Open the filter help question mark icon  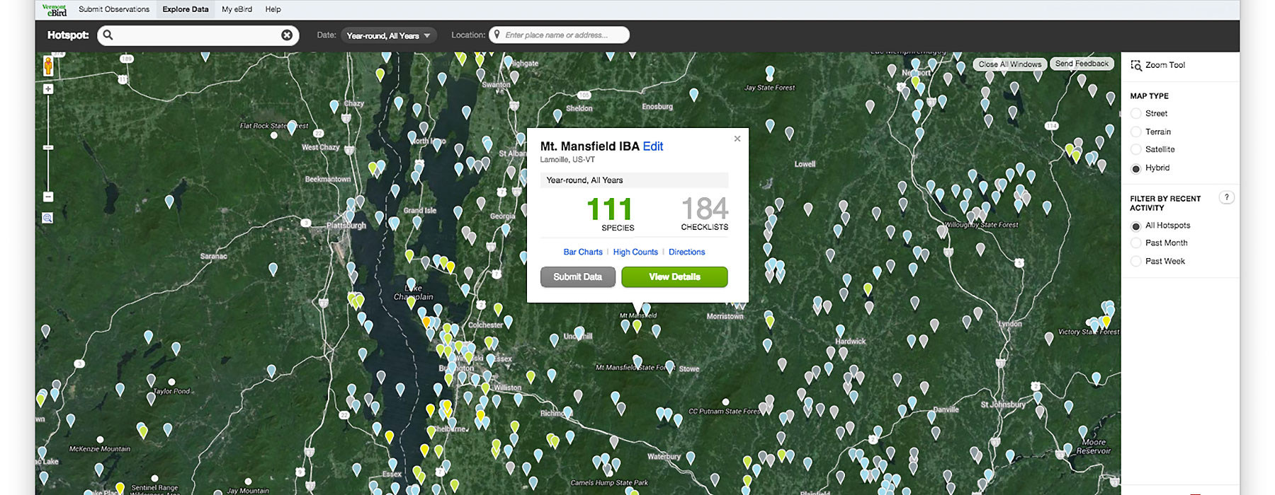click(x=1226, y=198)
